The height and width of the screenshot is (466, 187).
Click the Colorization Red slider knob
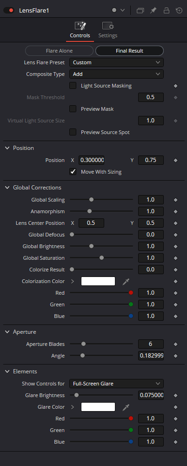point(131,293)
